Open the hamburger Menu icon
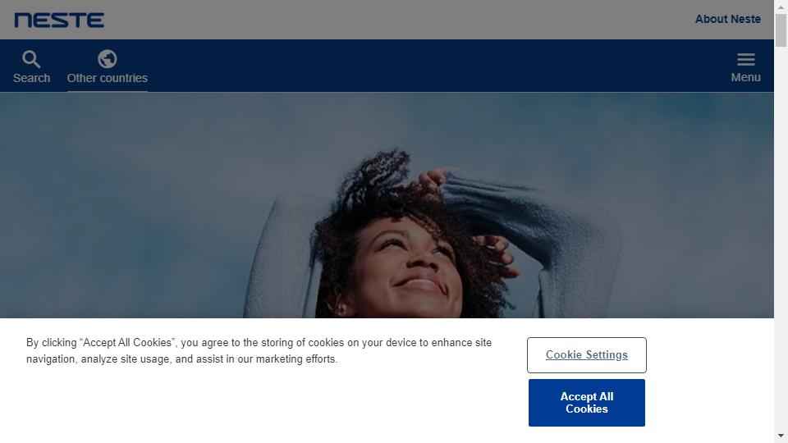This screenshot has width=788, height=443. pos(746,60)
